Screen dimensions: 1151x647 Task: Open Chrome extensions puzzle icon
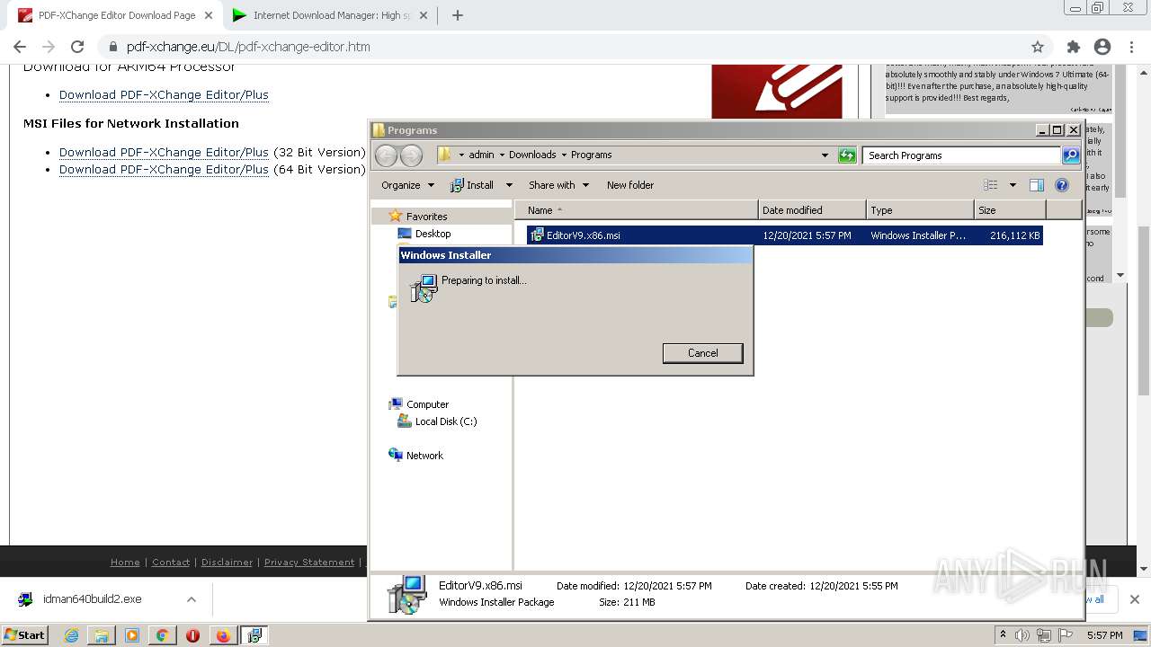coord(1073,47)
